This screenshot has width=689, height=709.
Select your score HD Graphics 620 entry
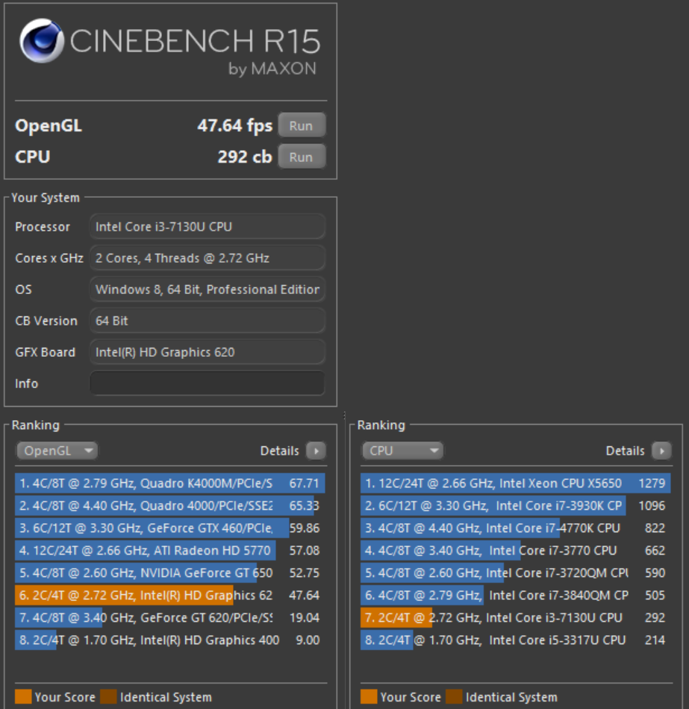click(x=169, y=596)
